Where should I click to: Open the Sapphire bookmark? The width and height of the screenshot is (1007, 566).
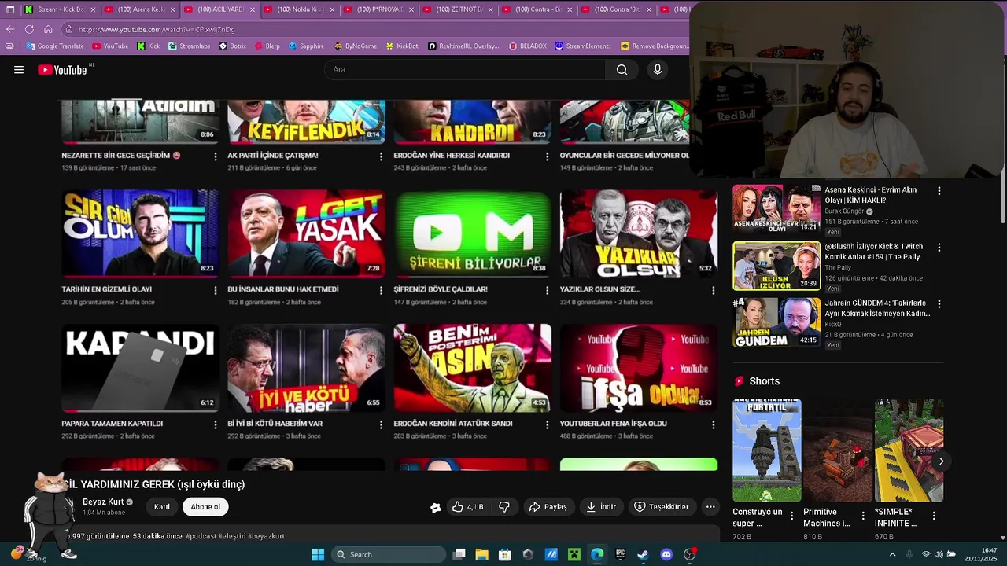[305, 46]
